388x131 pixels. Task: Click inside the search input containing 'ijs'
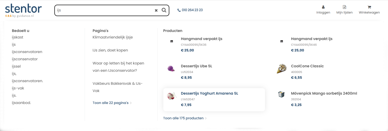coord(105,10)
